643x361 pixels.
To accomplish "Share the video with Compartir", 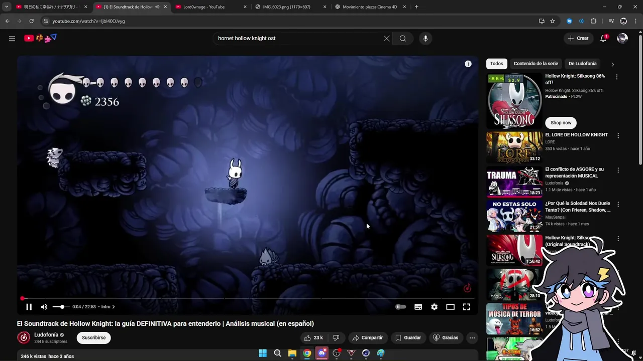I will pos(368,338).
